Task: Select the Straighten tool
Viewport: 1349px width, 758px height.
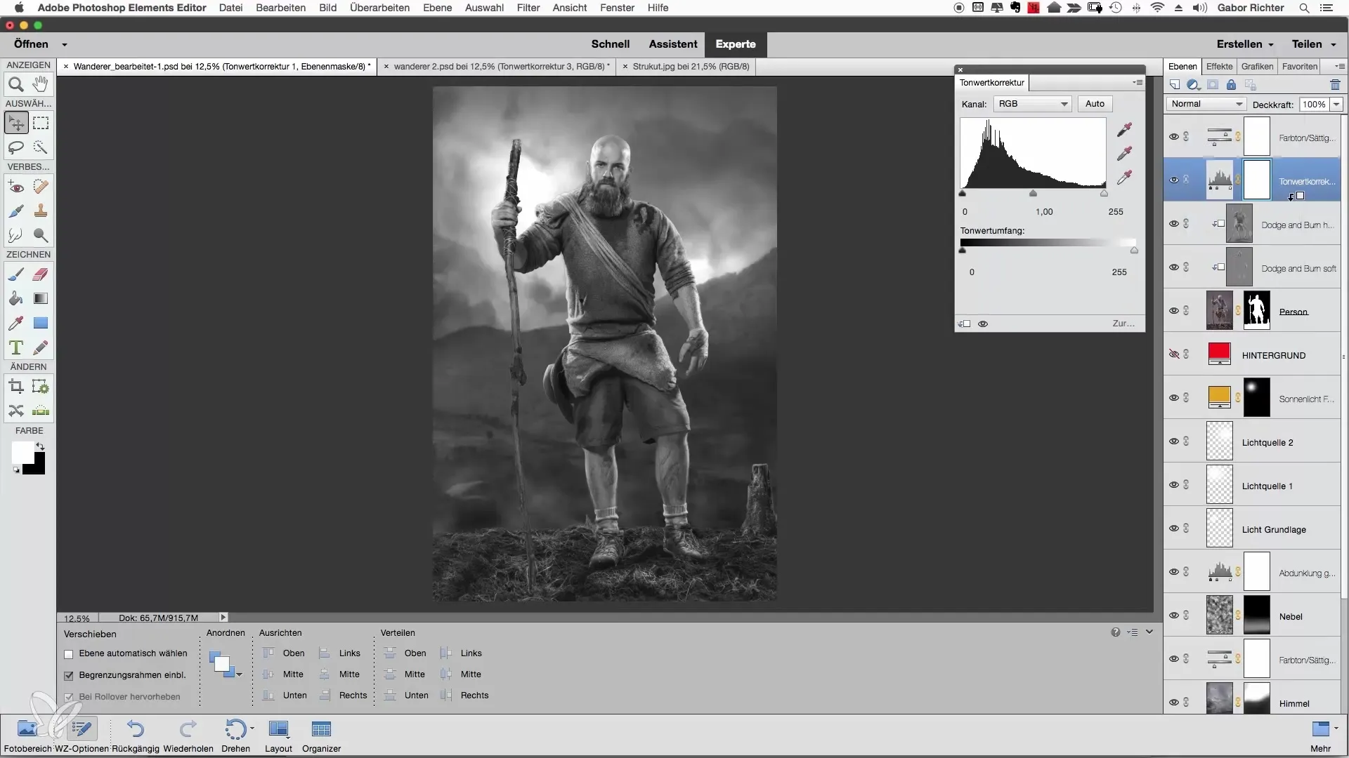Action: (41, 411)
